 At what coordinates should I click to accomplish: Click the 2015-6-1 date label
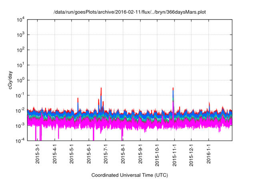89,154
